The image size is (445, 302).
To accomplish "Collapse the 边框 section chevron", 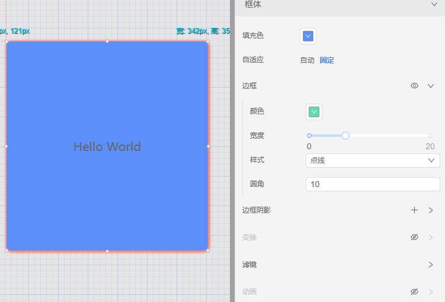I will [431, 86].
